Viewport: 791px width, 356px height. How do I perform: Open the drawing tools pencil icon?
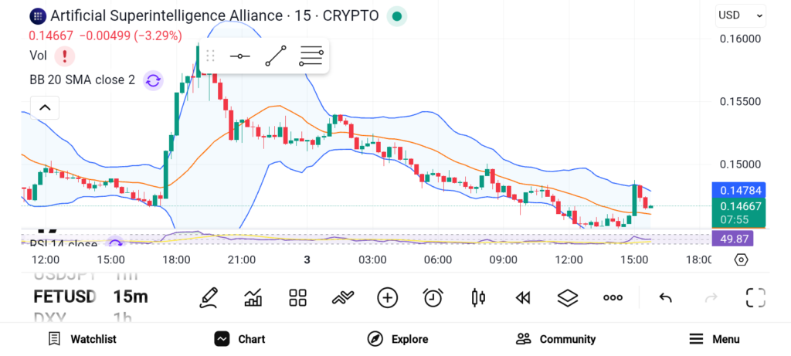tap(208, 297)
